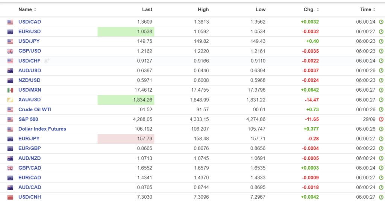Screen dimensions: 385x201
Task: Click the red clock icon in S&P 500 row
Action: pos(381,119)
